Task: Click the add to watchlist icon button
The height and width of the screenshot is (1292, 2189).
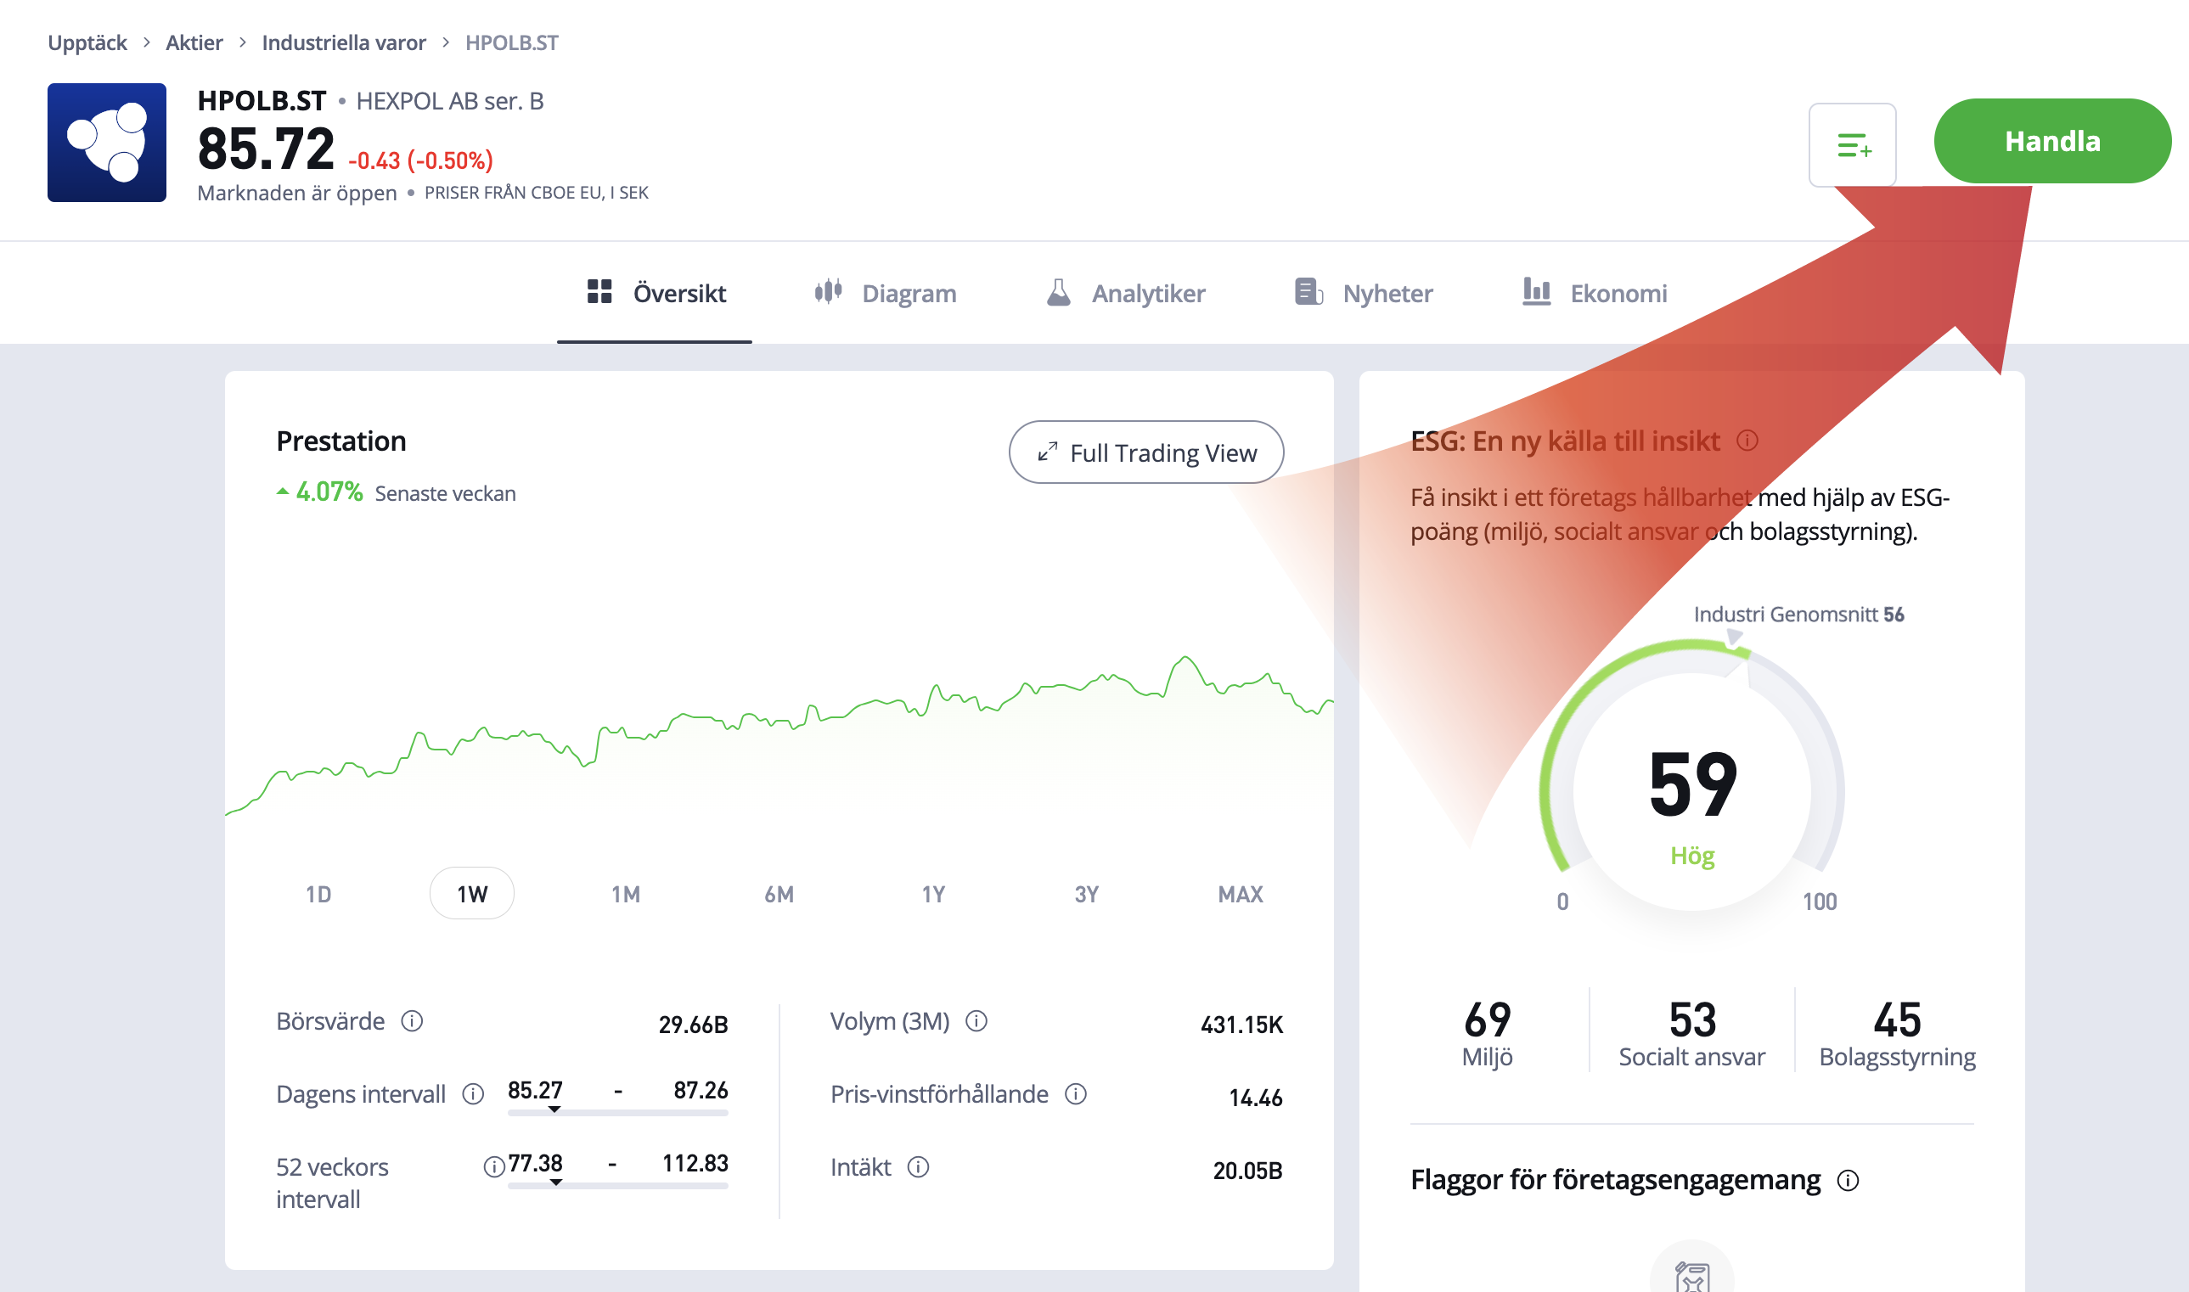Action: pos(1852,144)
